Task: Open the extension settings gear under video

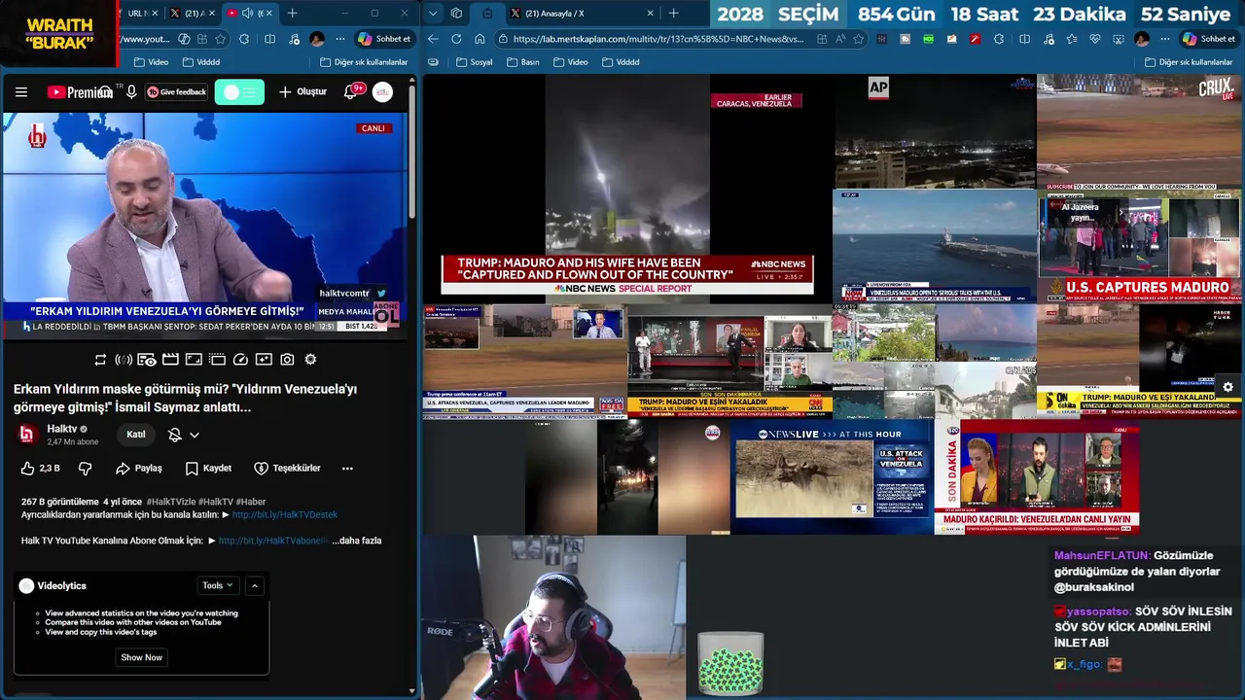Action: pyautogui.click(x=310, y=360)
